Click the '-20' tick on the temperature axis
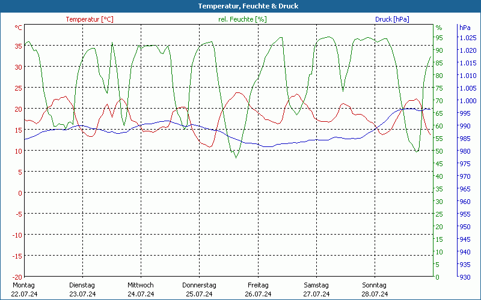The image size is (481, 300). (x=17, y=277)
